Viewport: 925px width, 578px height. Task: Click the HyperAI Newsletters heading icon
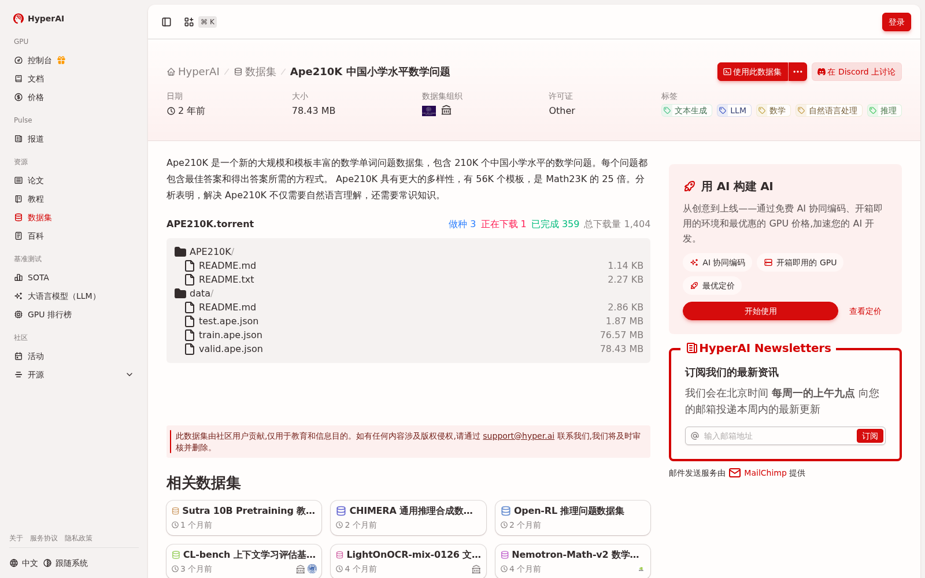click(x=691, y=348)
